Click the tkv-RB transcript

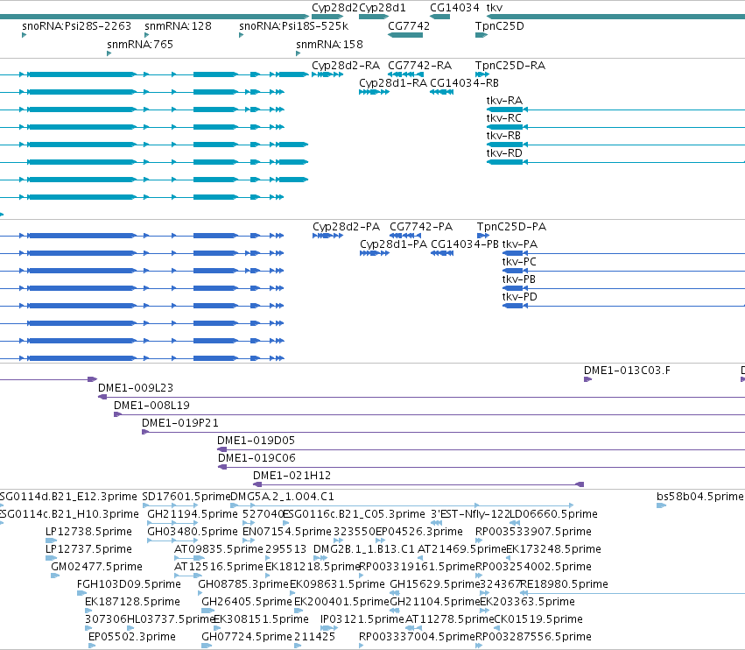pyautogui.click(x=615, y=145)
